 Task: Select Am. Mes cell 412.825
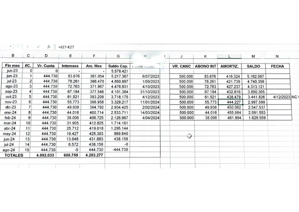click(93, 123)
